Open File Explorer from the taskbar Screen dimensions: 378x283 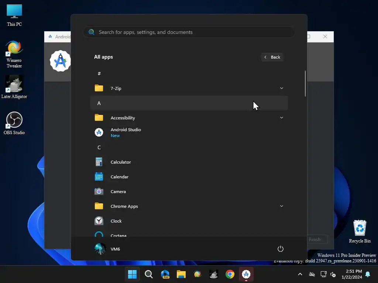pos(181,274)
